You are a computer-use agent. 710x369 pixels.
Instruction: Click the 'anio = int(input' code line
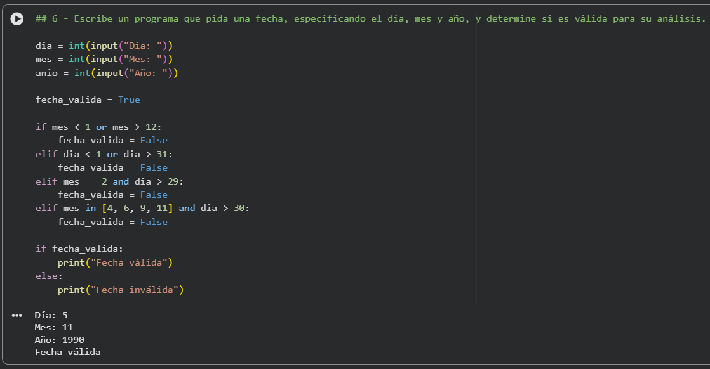pos(107,73)
